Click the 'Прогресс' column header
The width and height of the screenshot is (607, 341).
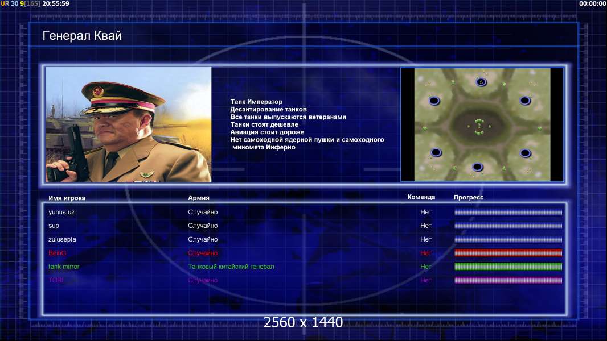point(469,197)
